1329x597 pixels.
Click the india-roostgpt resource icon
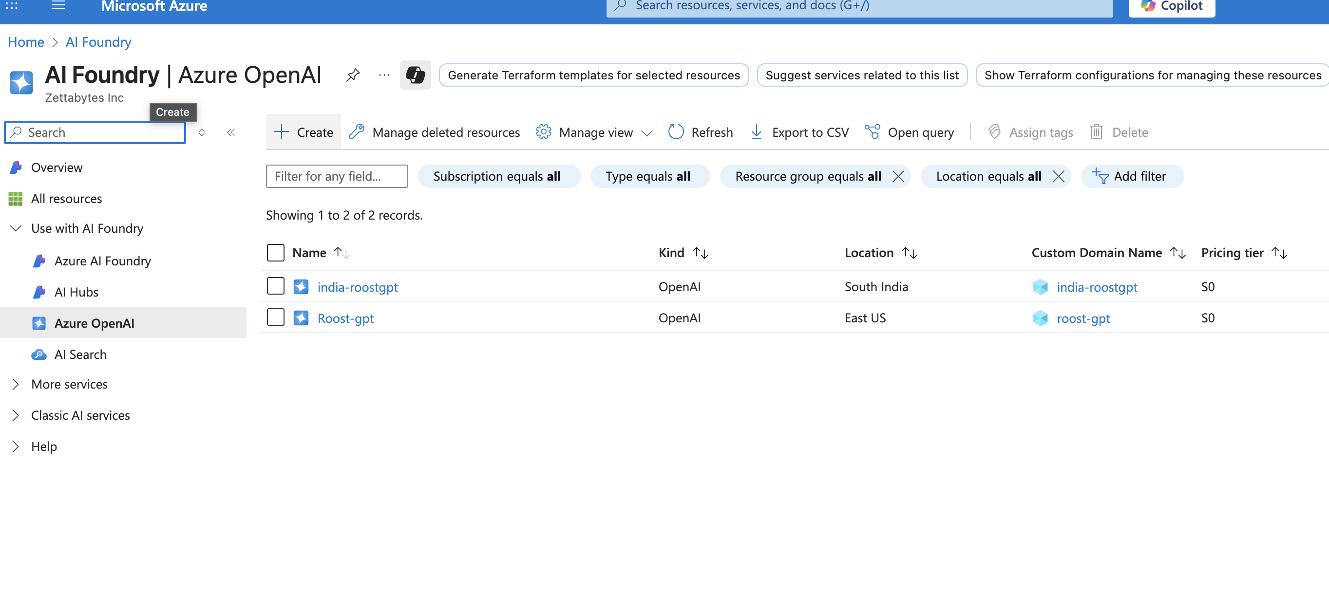point(301,287)
